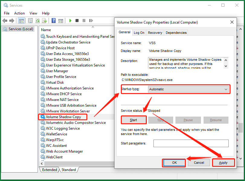Click gear icon next to WebClient
This screenshot has height=181, width=245.
(x=43, y=157)
